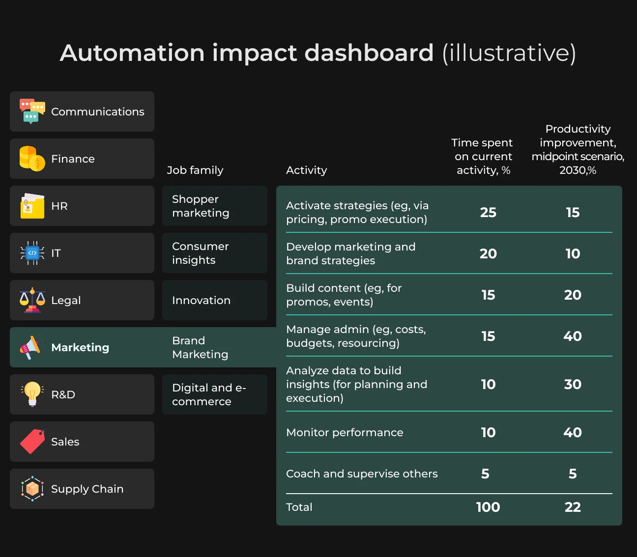Select the Innovation job family

point(215,300)
